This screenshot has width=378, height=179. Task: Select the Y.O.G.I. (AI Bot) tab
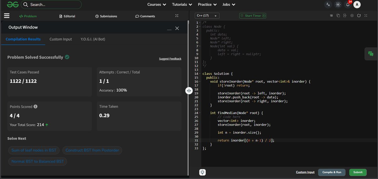tap(93, 39)
